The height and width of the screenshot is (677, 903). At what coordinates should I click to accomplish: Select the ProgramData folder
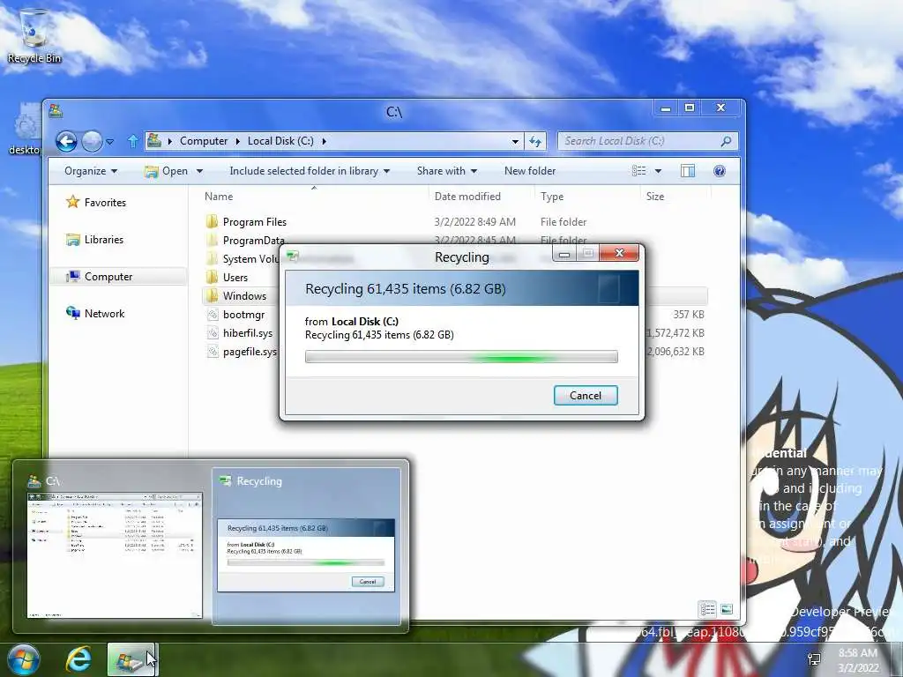(x=253, y=241)
